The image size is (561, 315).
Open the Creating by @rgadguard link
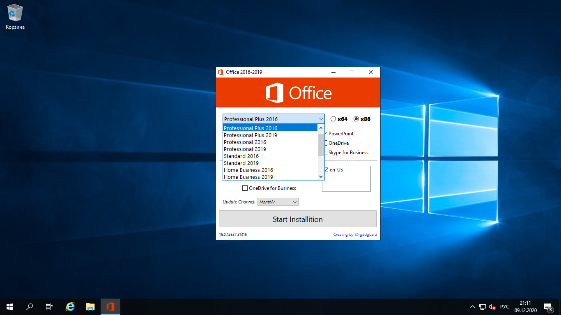(355, 235)
